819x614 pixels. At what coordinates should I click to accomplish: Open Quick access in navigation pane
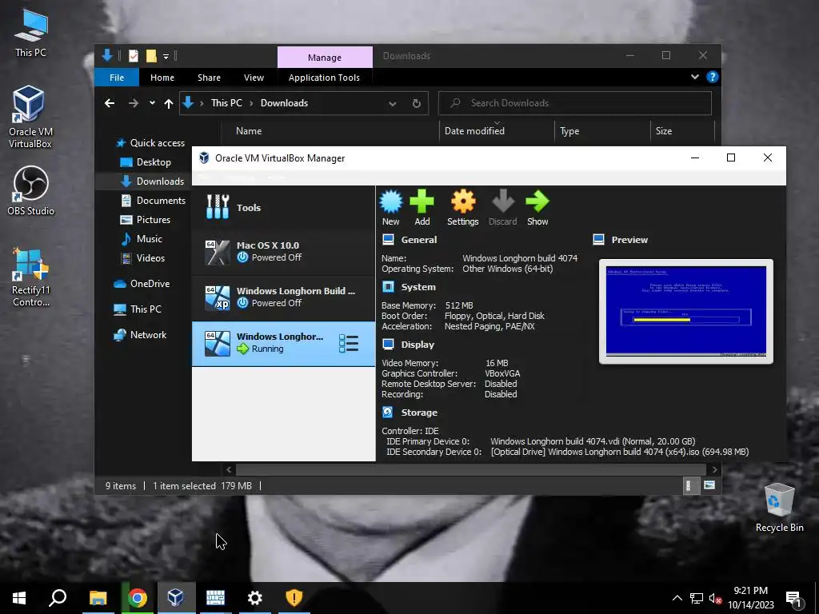150,143
